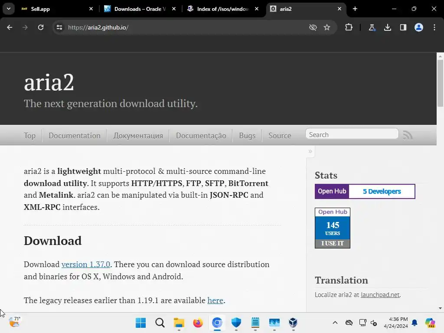The width and height of the screenshot is (444, 333).
Task: Click the page vertical scrollbar thumb
Action: pyautogui.click(x=440, y=83)
